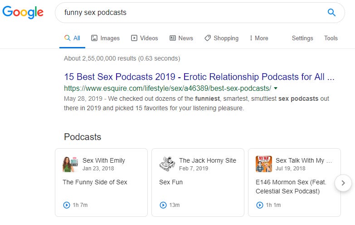Switch to the Images tab

click(105, 38)
